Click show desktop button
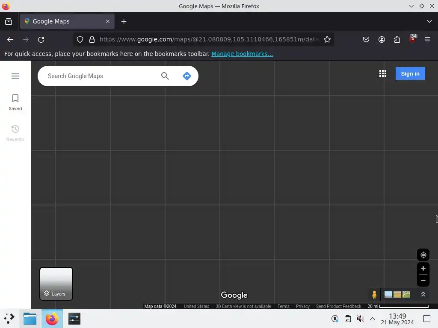Image resolution: width=438 pixels, height=328 pixels. (427, 319)
